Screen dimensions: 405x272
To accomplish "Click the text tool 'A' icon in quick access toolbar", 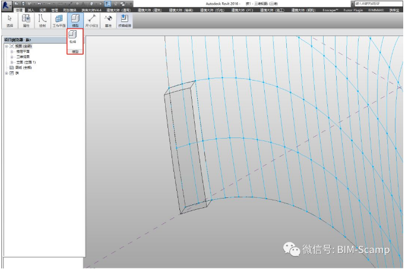I will coord(83,4).
